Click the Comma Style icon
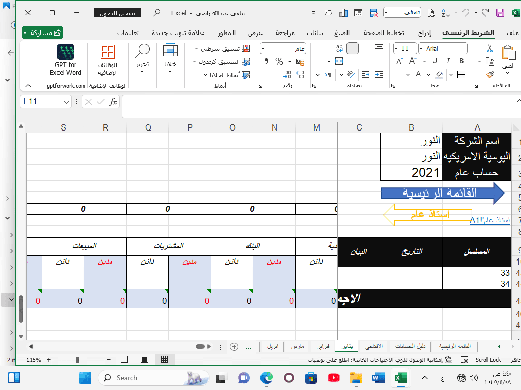 pos(266,61)
